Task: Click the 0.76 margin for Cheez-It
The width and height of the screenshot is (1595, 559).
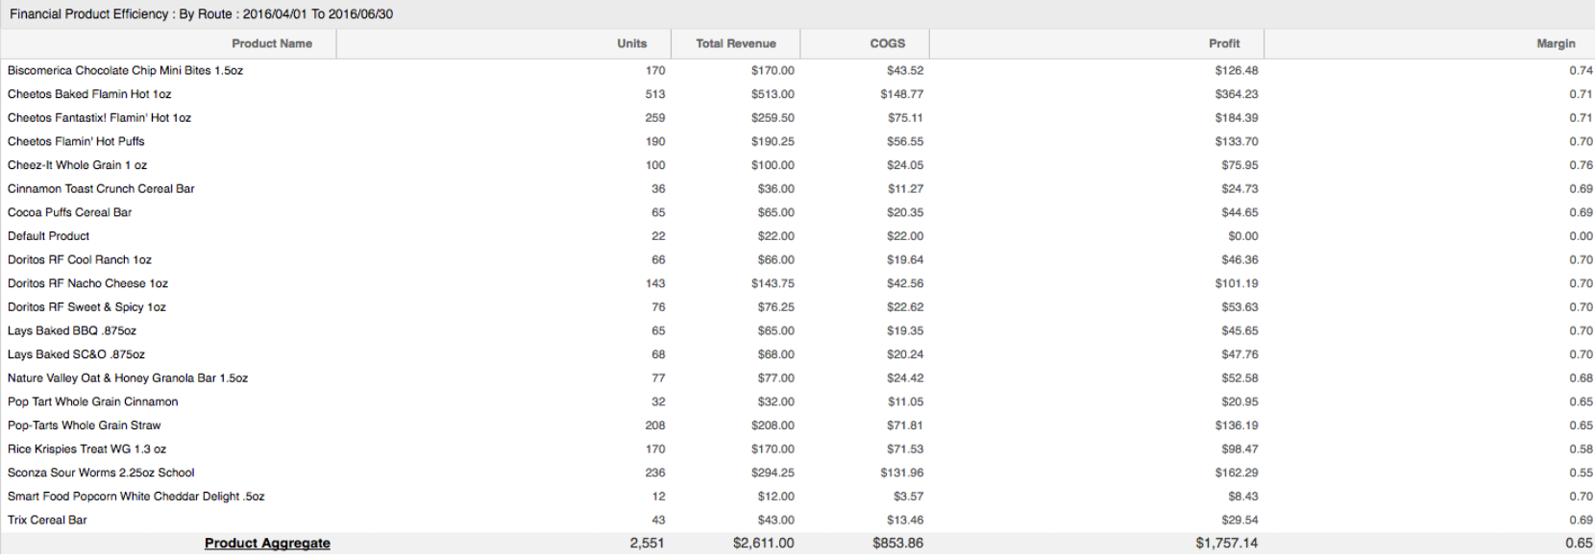Action: click(x=1581, y=165)
